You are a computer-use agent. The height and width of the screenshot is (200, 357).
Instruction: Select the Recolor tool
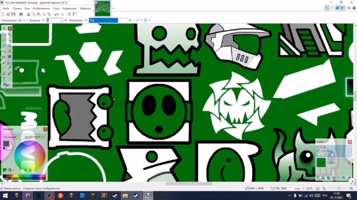click(9, 73)
